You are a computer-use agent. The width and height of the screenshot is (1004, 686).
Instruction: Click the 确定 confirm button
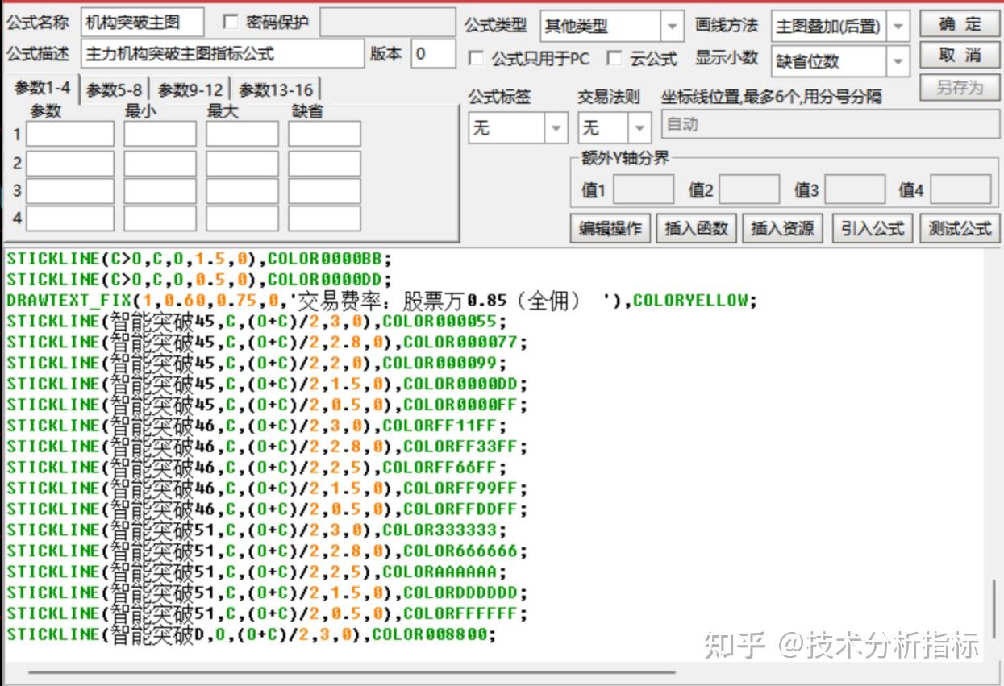click(x=959, y=23)
